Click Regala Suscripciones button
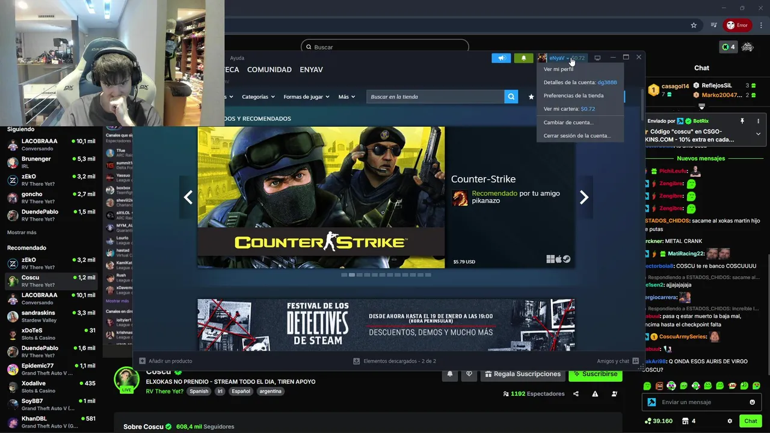 tap(522, 374)
